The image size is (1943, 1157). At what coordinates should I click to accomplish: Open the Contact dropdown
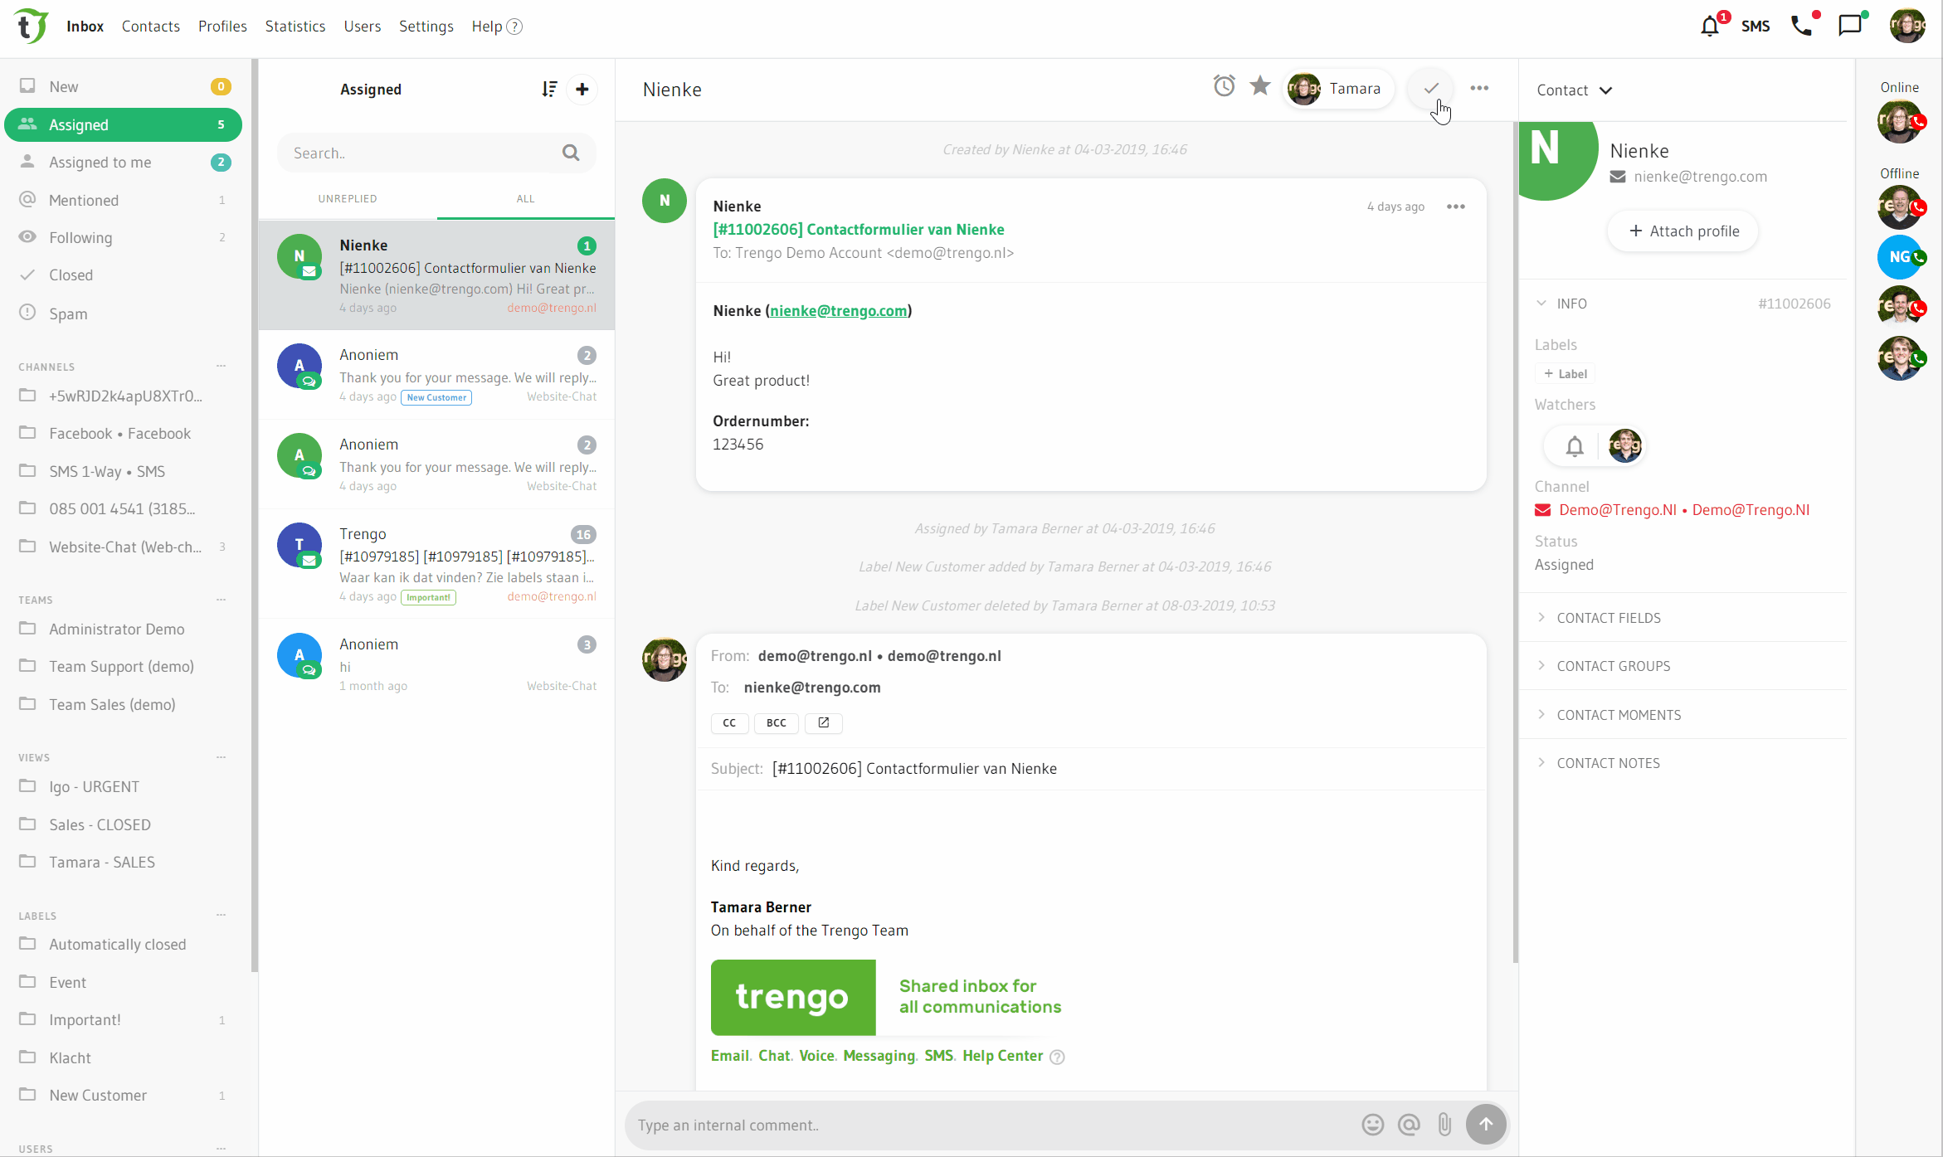point(1574,90)
